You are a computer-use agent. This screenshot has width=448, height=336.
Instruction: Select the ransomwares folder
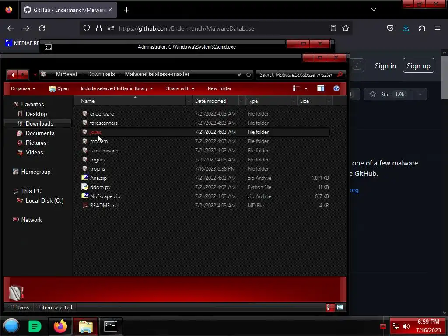[x=105, y=150]
